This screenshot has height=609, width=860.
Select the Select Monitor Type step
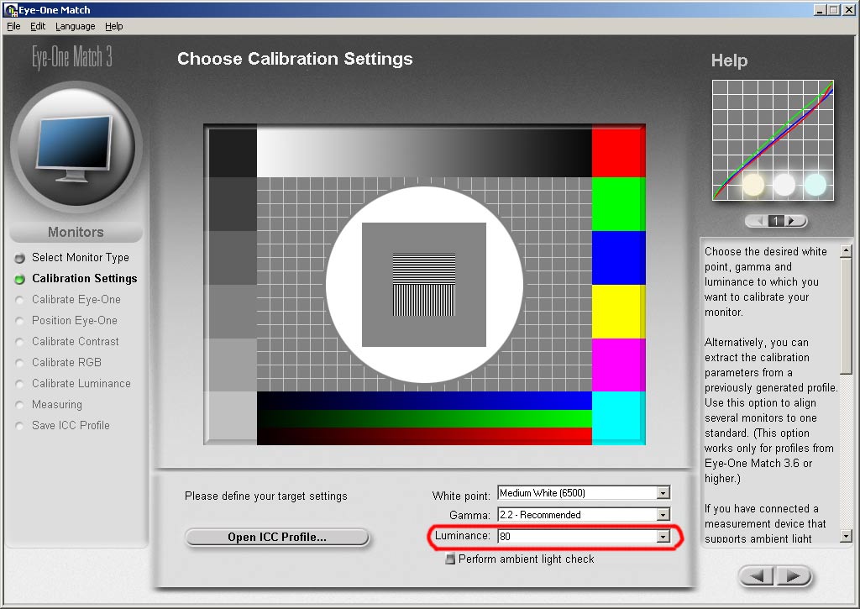(x=80, y=257)
